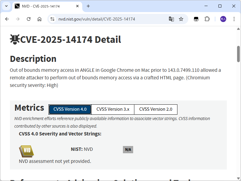The width and height of the screenshot is (241, 181).
Task: Switch to CVSS Version 3.x metrics
Action: click(x=113, y=110)
